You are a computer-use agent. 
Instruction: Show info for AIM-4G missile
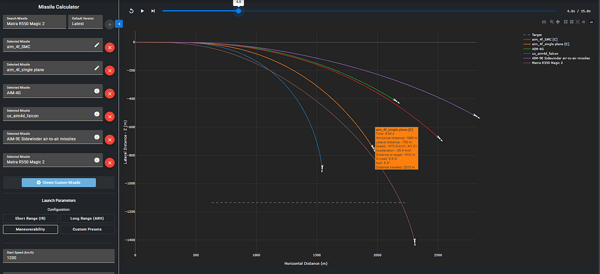pos(97,91)
